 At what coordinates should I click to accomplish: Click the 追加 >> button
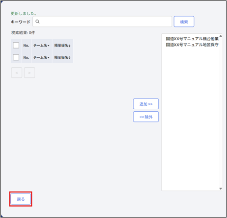(x=146, y=104)
